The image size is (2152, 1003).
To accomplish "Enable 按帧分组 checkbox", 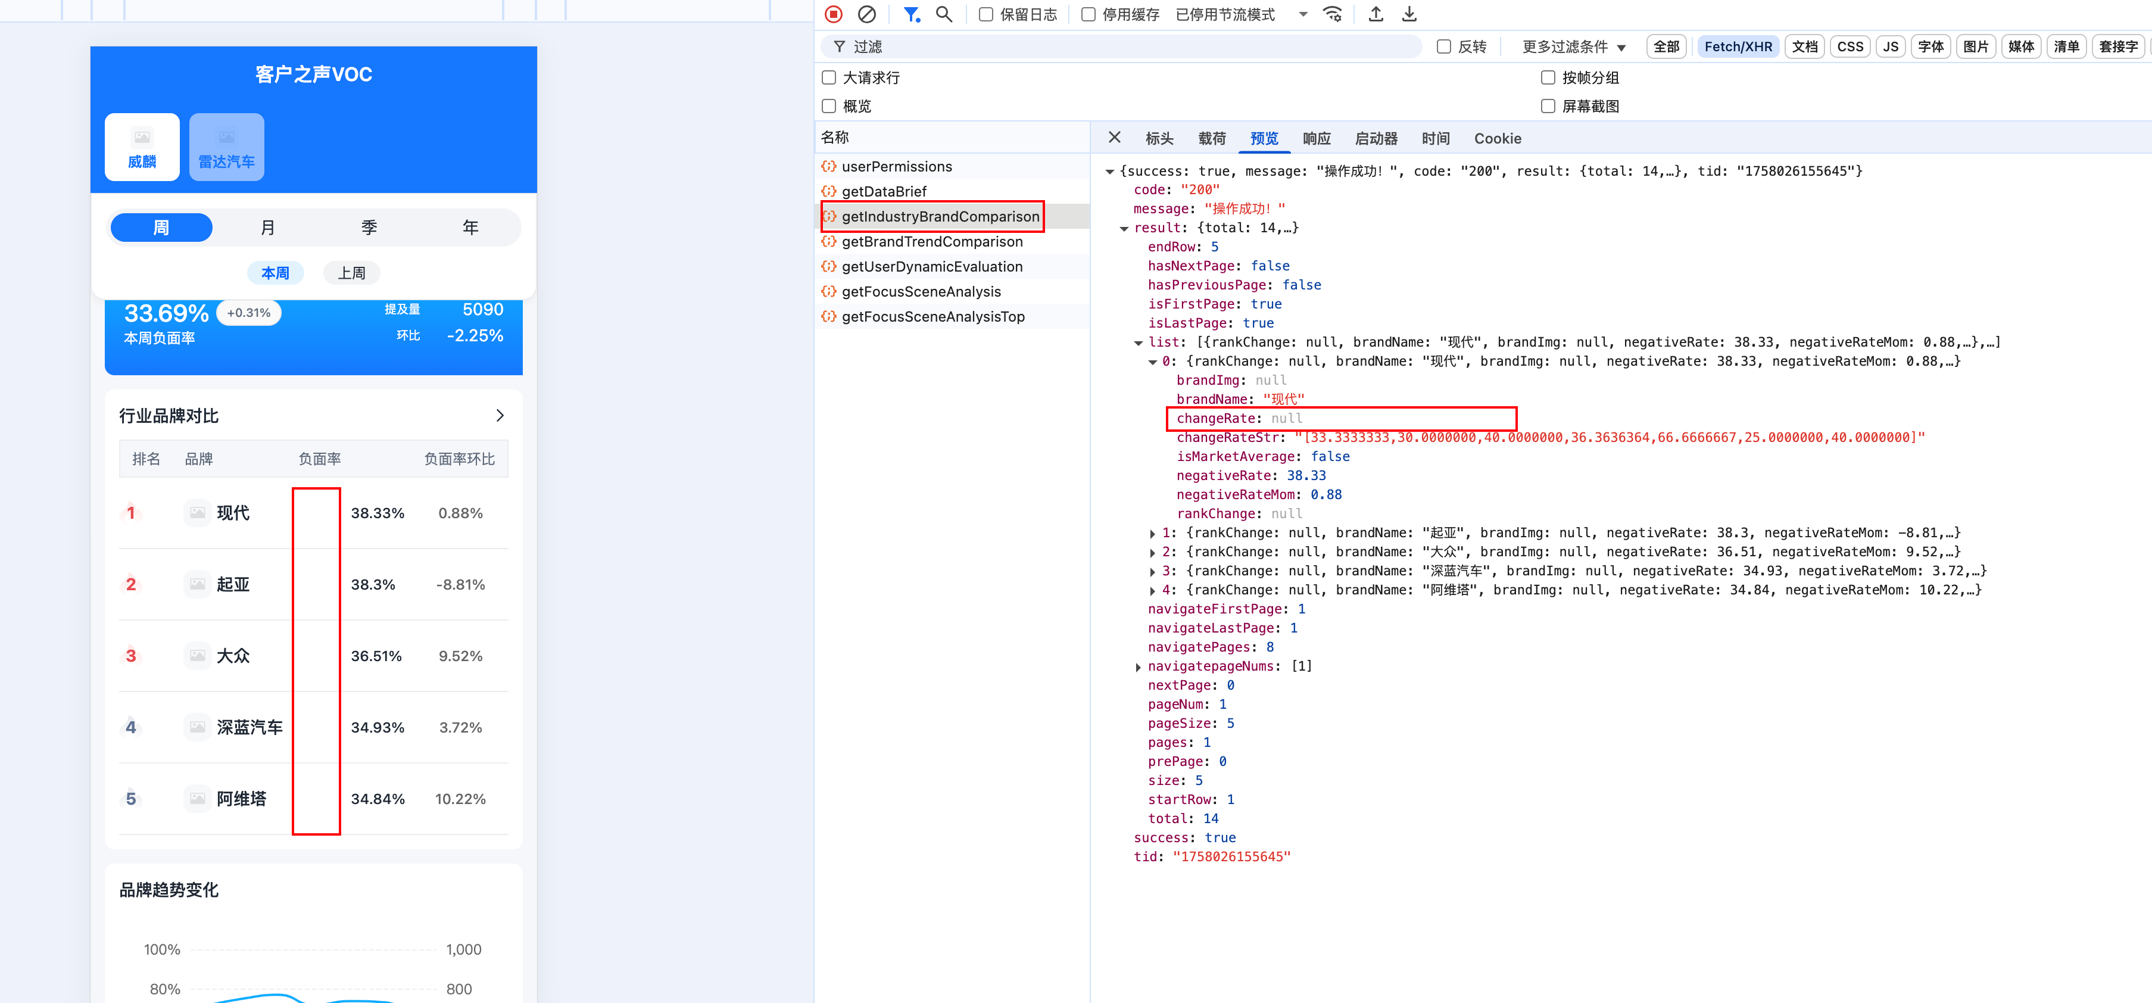I will 1548,78.
